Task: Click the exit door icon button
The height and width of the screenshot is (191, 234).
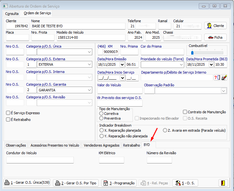Action: click(x=223, y=183)
